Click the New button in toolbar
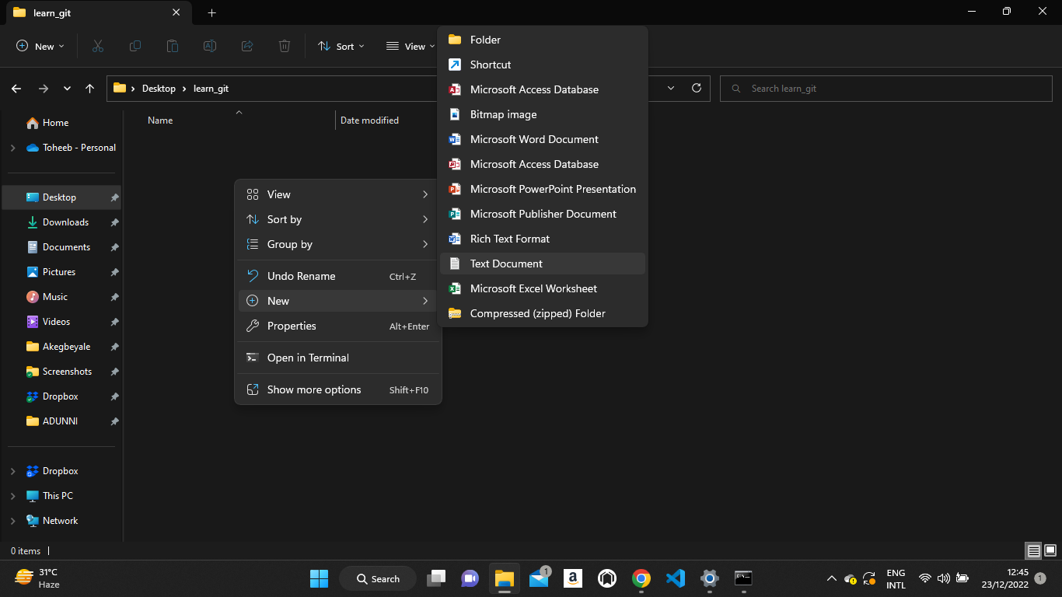The height and width of the screenshot is (597, 1062). [x=40, y=47]
